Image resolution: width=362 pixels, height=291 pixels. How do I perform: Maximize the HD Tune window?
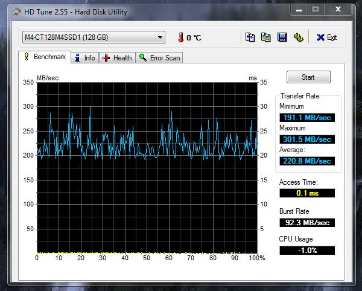(x=316, y=10)
